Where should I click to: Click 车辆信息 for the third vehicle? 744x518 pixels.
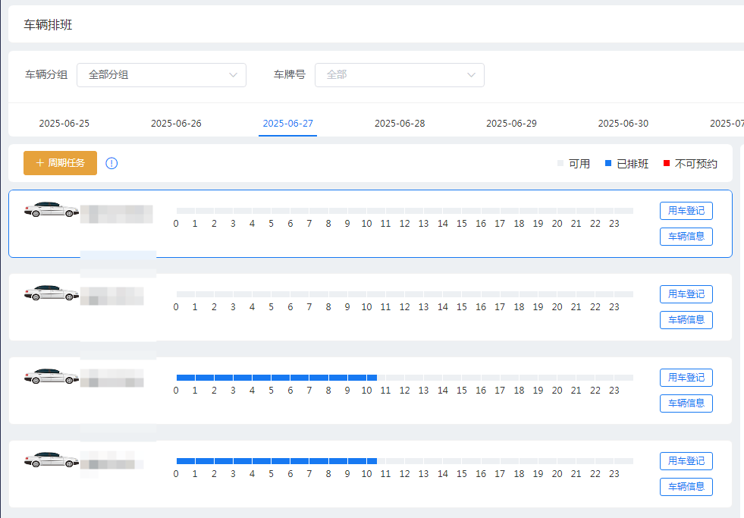click(686, 403)
